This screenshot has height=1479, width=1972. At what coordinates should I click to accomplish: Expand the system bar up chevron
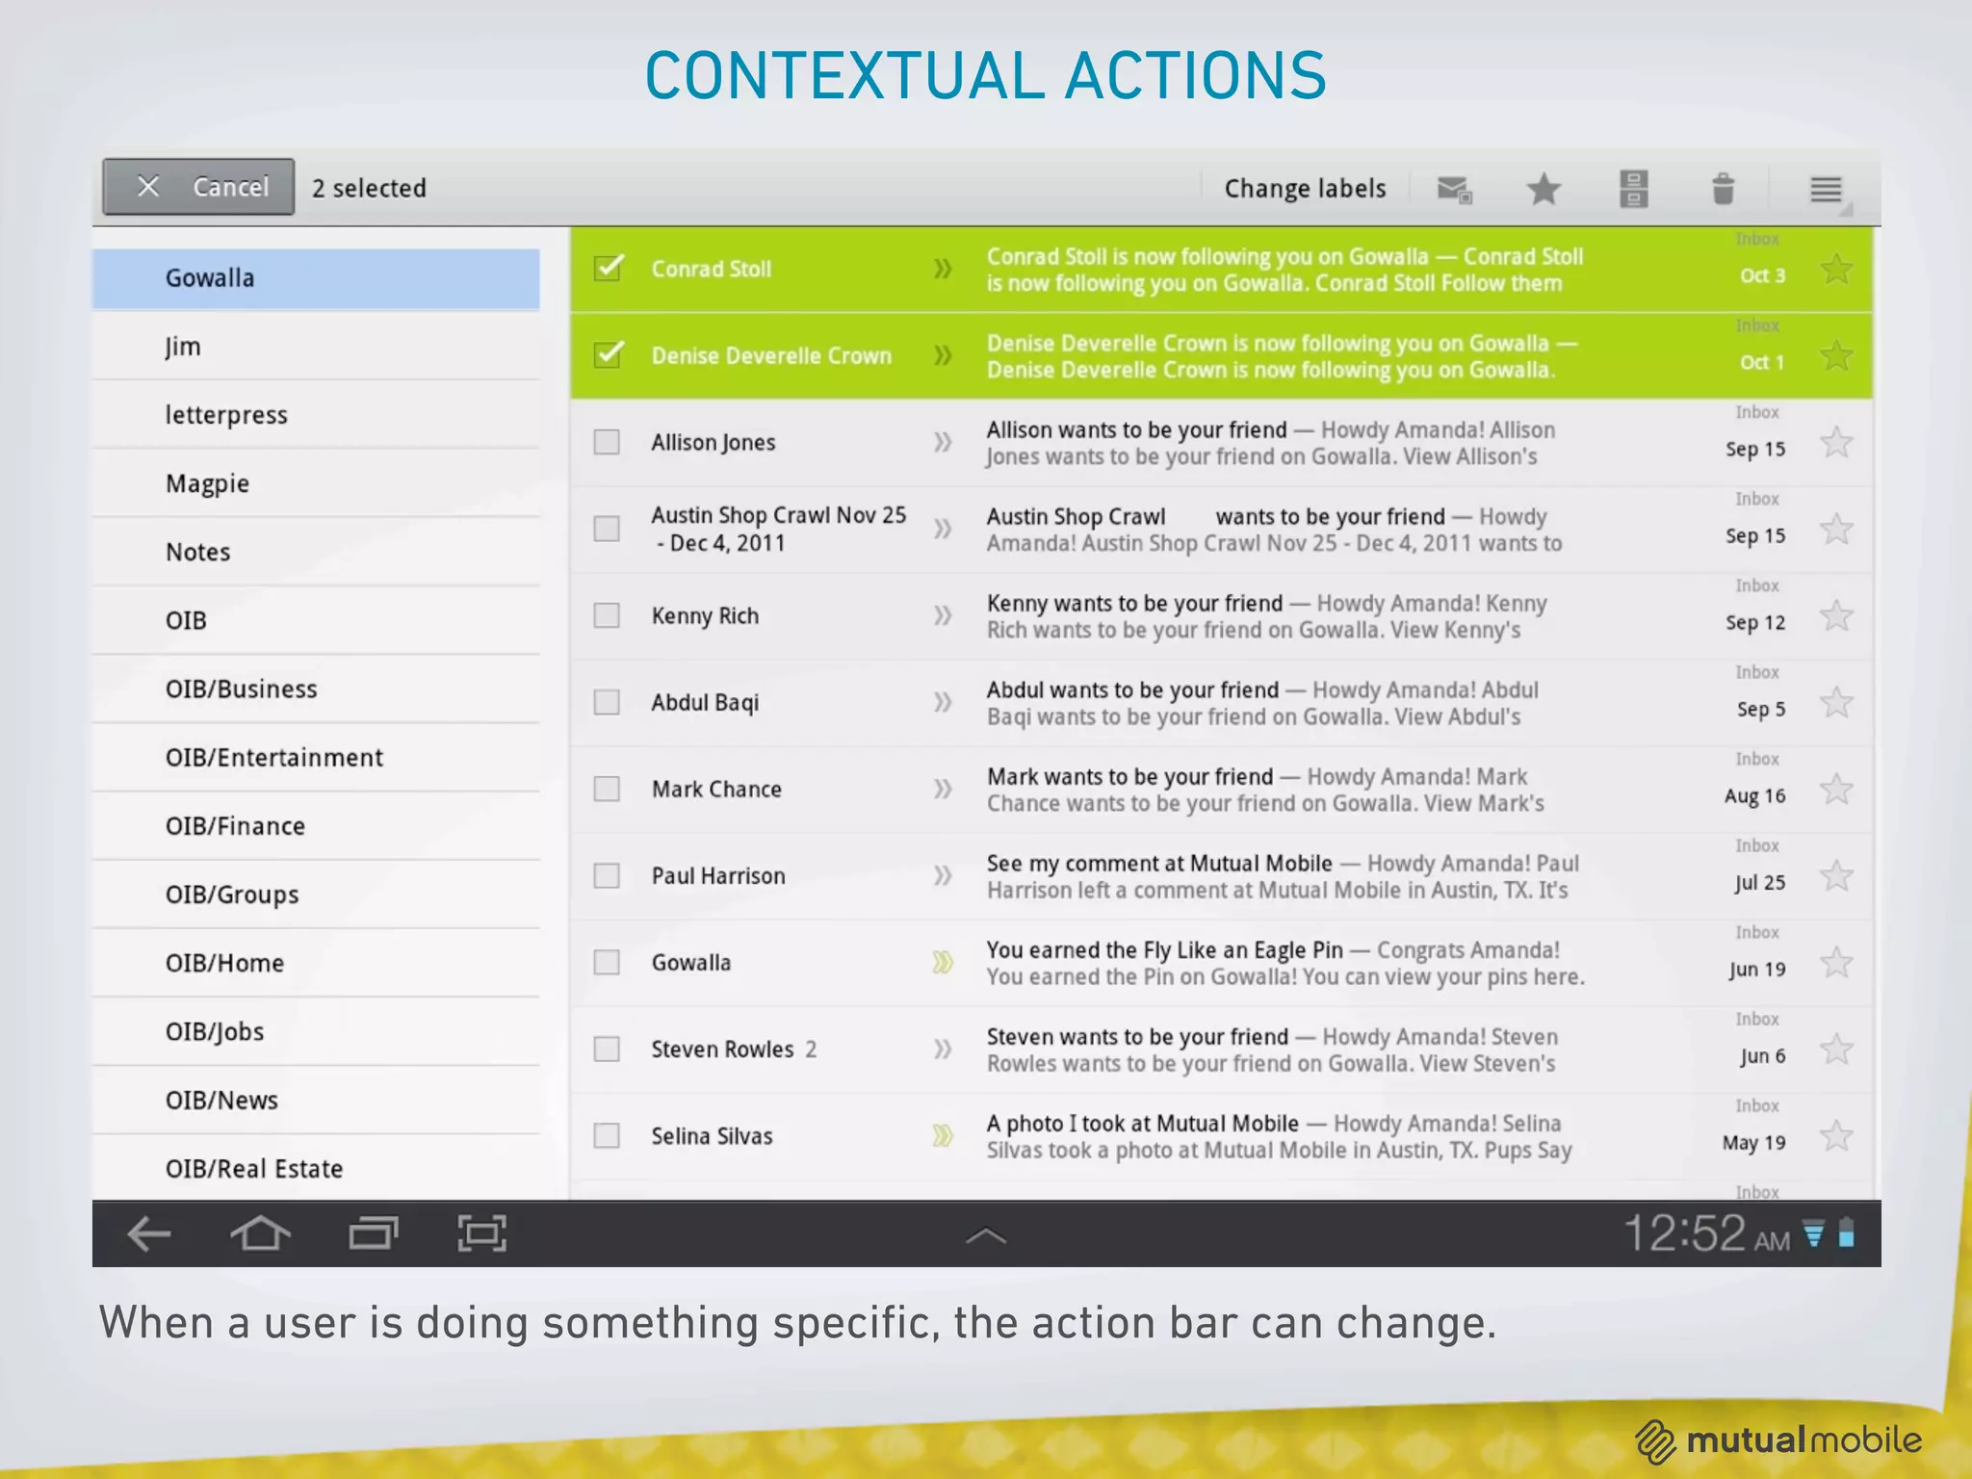(x=986, y=1235)
